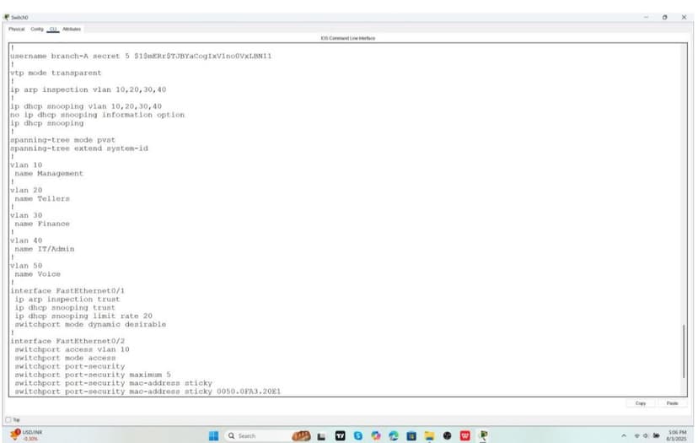This screenshot has width=698, height=443.
Task: Click inside the IOS command line terminal
Action: tap(347, 219)
